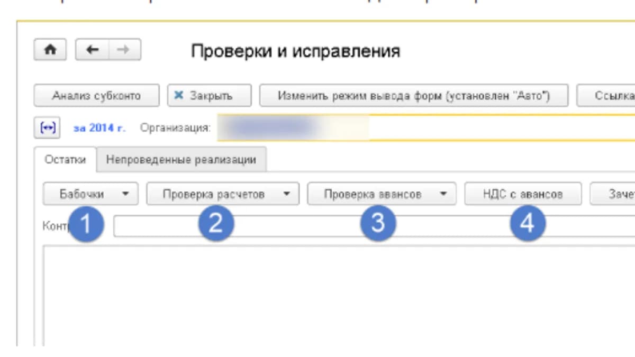635x357 pixels.
Task: Click the blue X icon on Закрыть
Action: pos(179,96)
